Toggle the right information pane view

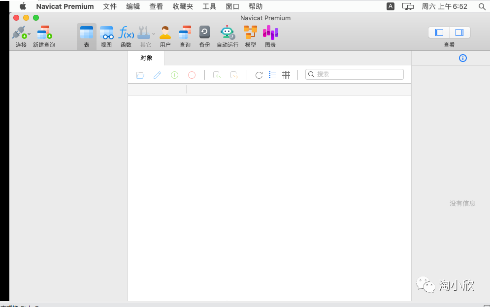[459, 32]
